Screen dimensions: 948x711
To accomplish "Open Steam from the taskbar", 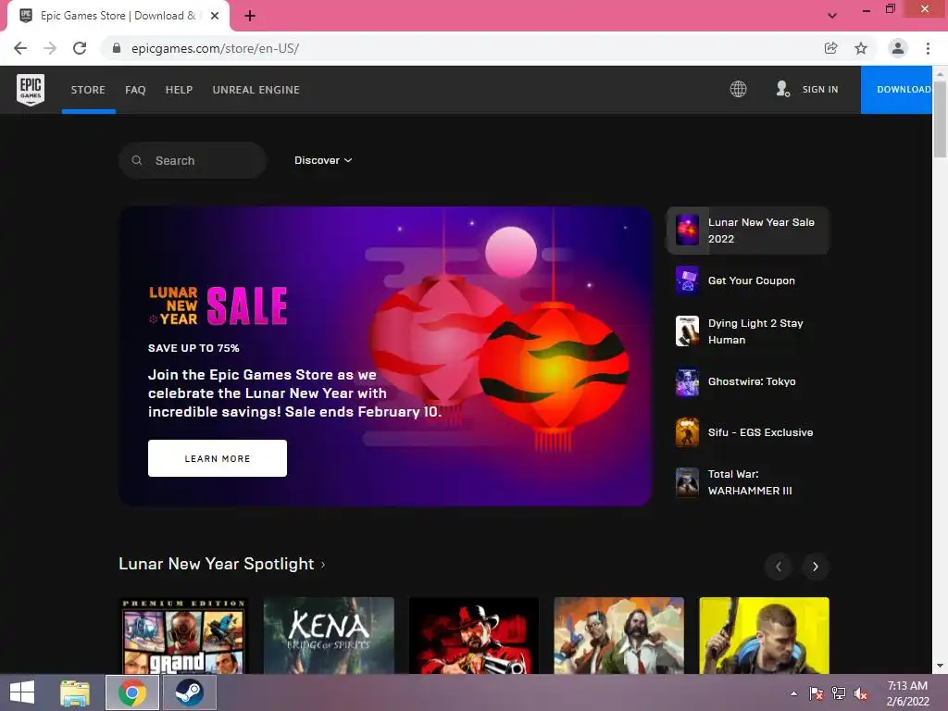I will coord(189,692).
